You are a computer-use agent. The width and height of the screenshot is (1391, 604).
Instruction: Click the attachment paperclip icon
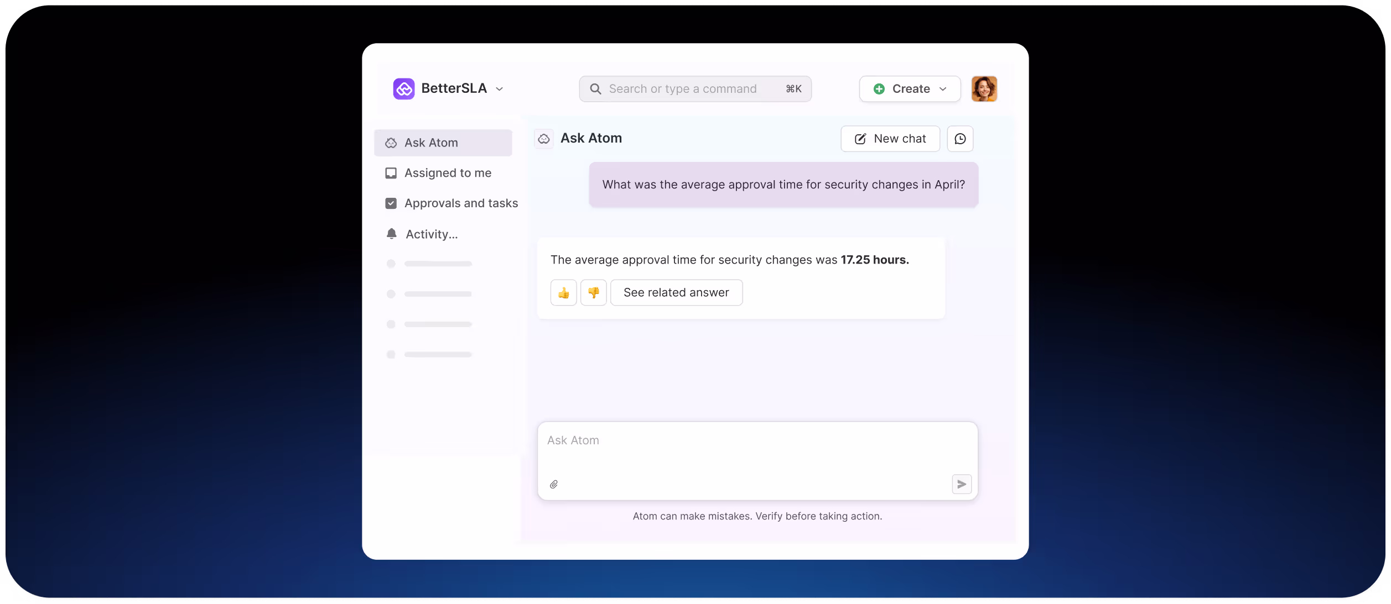[x=553, y=484]
